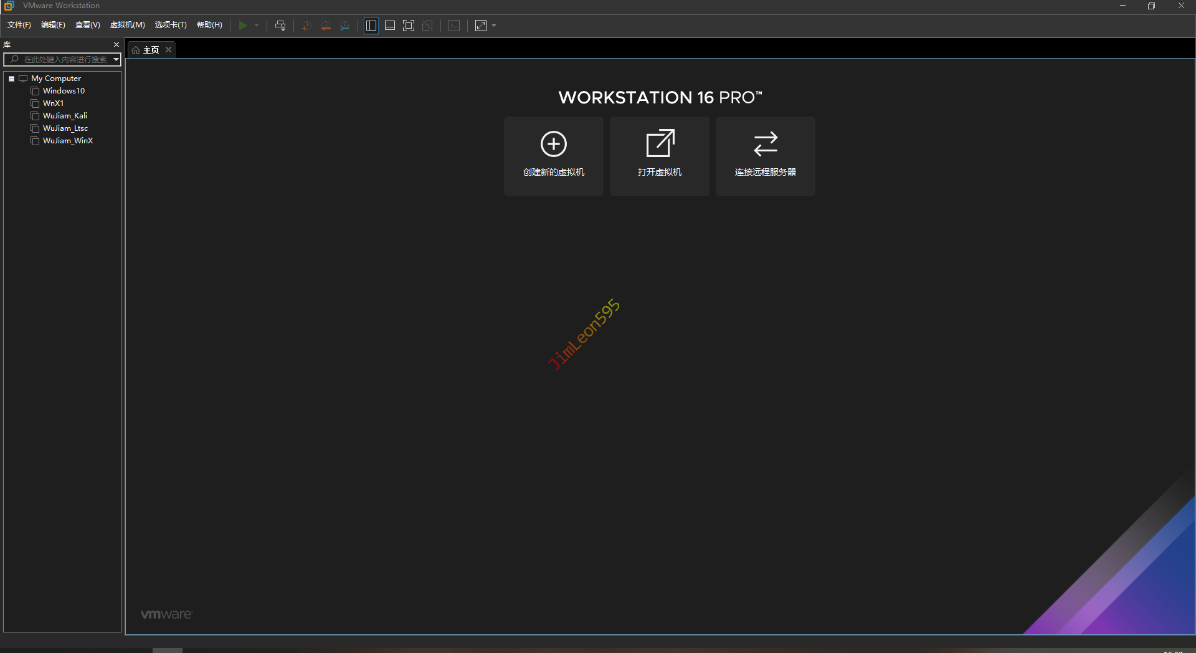The width and height of the screenshot is (1196, 653).
Task: Collapse the My Computer tree node
Action: [x=11, y=79]
